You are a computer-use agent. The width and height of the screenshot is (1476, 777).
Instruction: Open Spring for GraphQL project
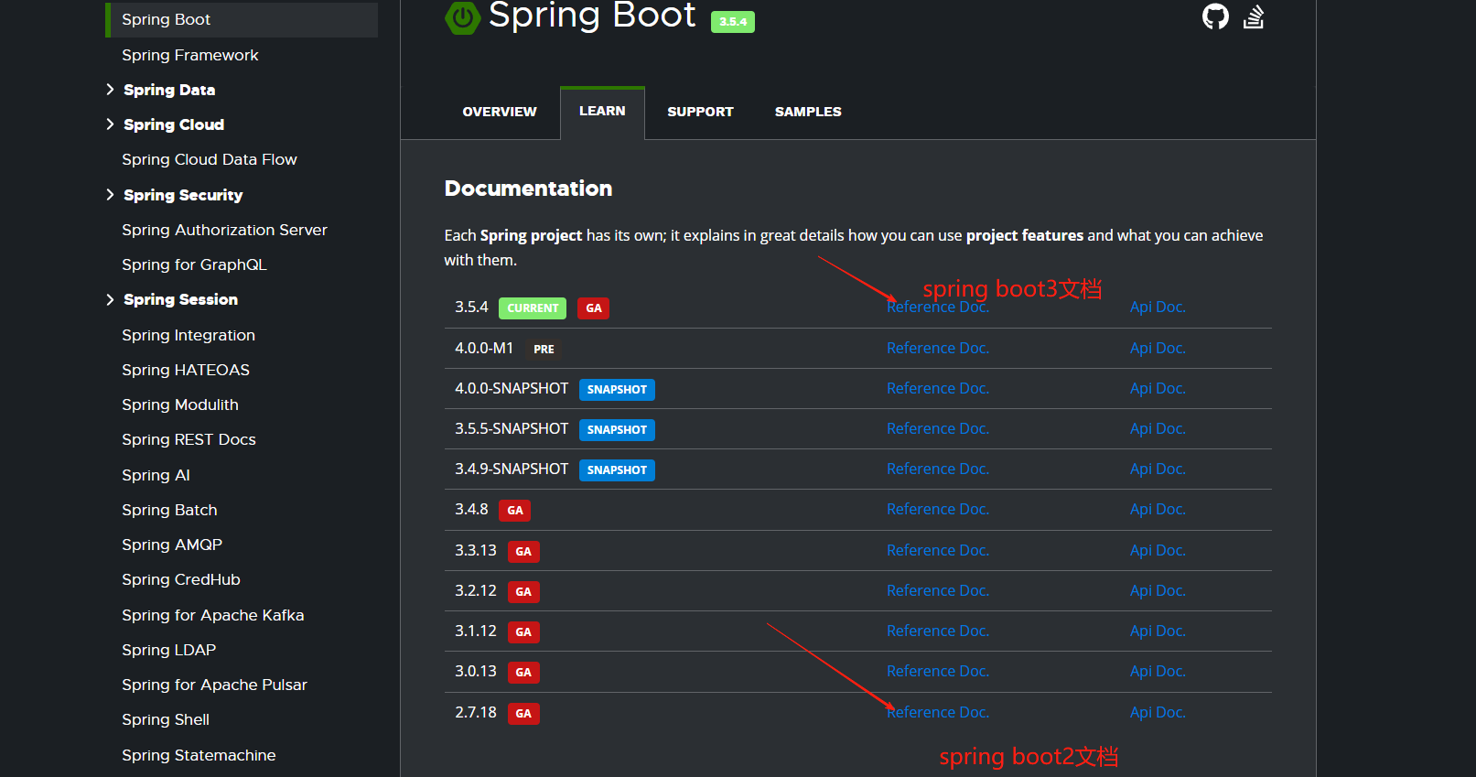(194, 264)
